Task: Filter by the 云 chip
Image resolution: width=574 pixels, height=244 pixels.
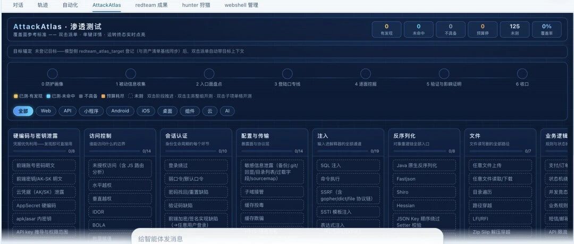Action: pyautogui.click(x=210, y=111)
